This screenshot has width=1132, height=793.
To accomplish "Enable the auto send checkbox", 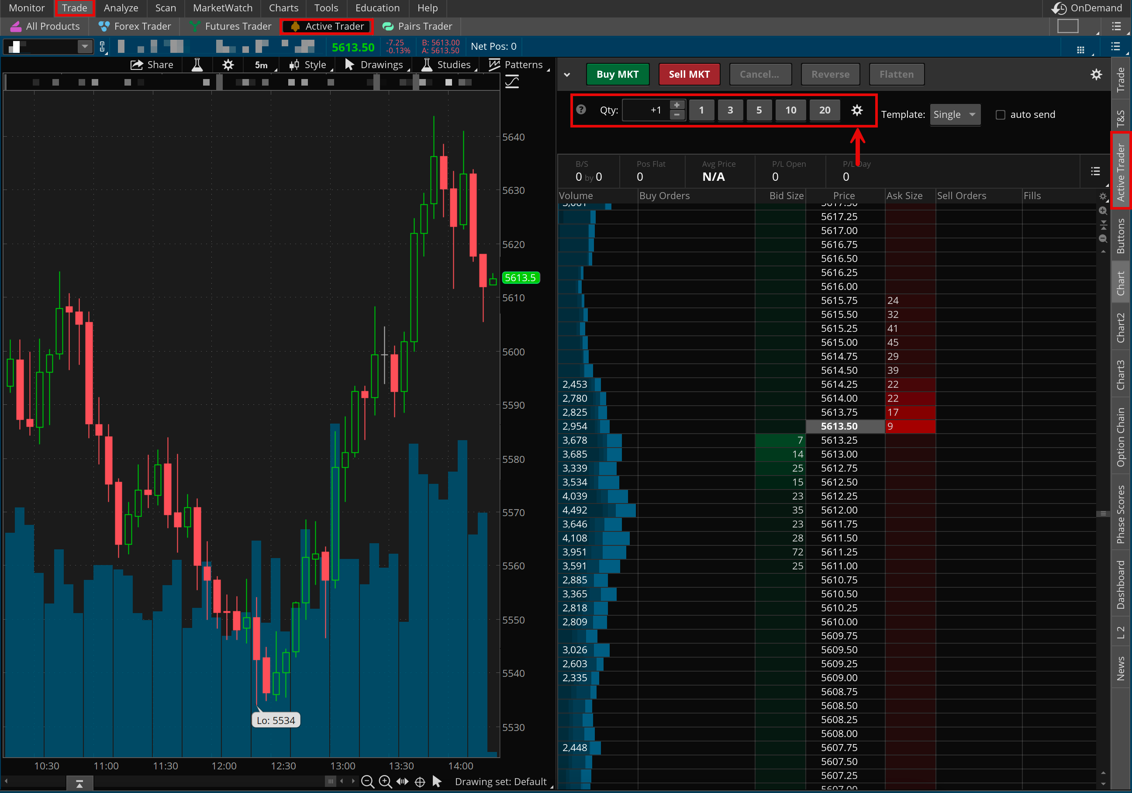I will [1001, 115].
